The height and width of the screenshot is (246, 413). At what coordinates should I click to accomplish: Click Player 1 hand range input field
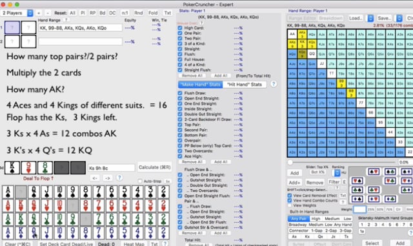(x=80, y=28)
